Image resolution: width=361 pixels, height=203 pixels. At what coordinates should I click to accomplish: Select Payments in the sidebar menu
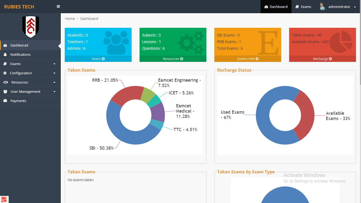pos(30,101)
